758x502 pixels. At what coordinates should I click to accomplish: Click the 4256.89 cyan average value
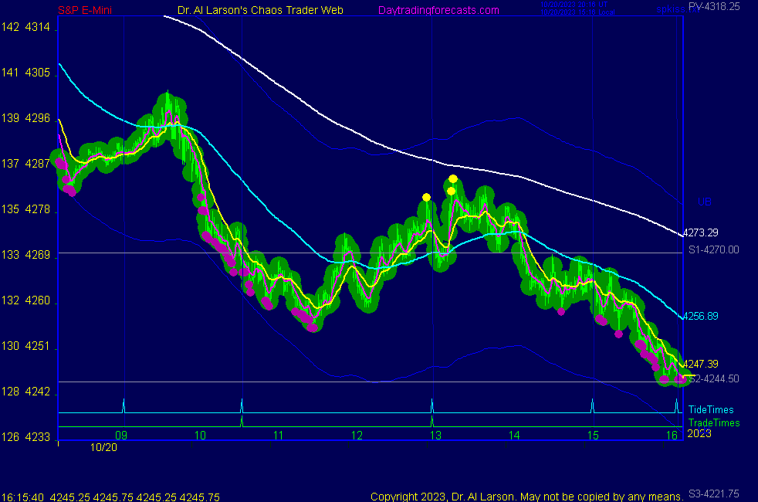(700, 316)
